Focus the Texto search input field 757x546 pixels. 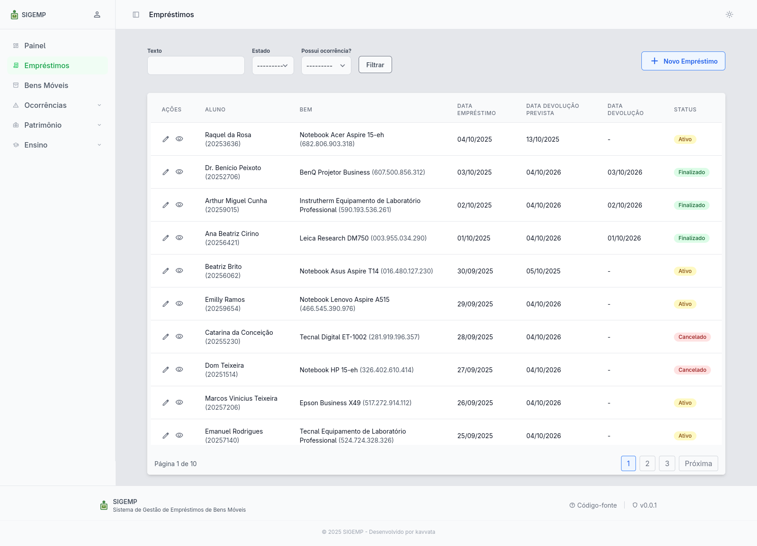click(x=196, y=65)
